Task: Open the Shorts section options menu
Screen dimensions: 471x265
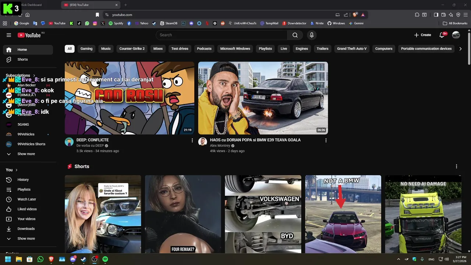Action: [x=457, y=166]
